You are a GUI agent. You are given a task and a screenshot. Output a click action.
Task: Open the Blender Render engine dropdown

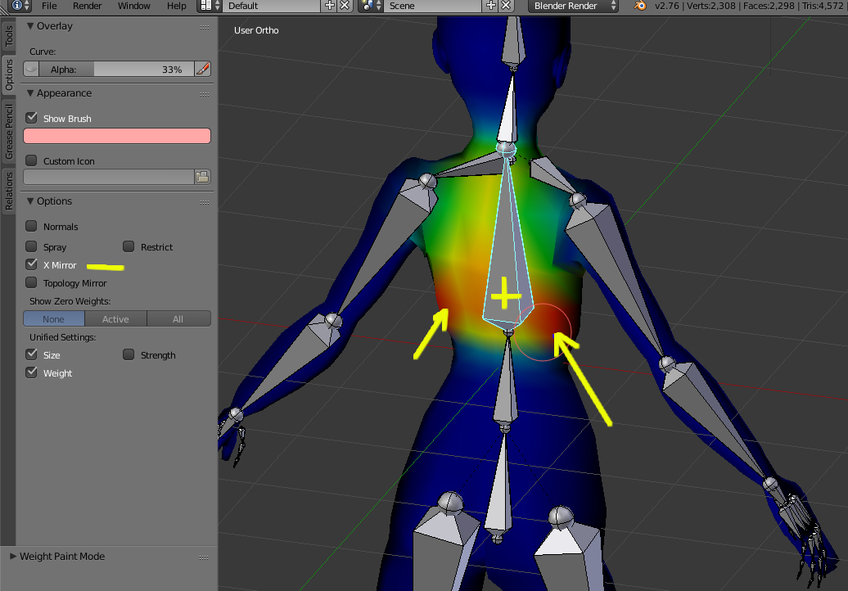coord(574,6)
